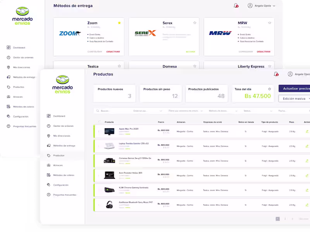Screen dimensions: 310x232
Task: Click Preguntas frecuentes question icon, Productos window
Action: (49, 195)
